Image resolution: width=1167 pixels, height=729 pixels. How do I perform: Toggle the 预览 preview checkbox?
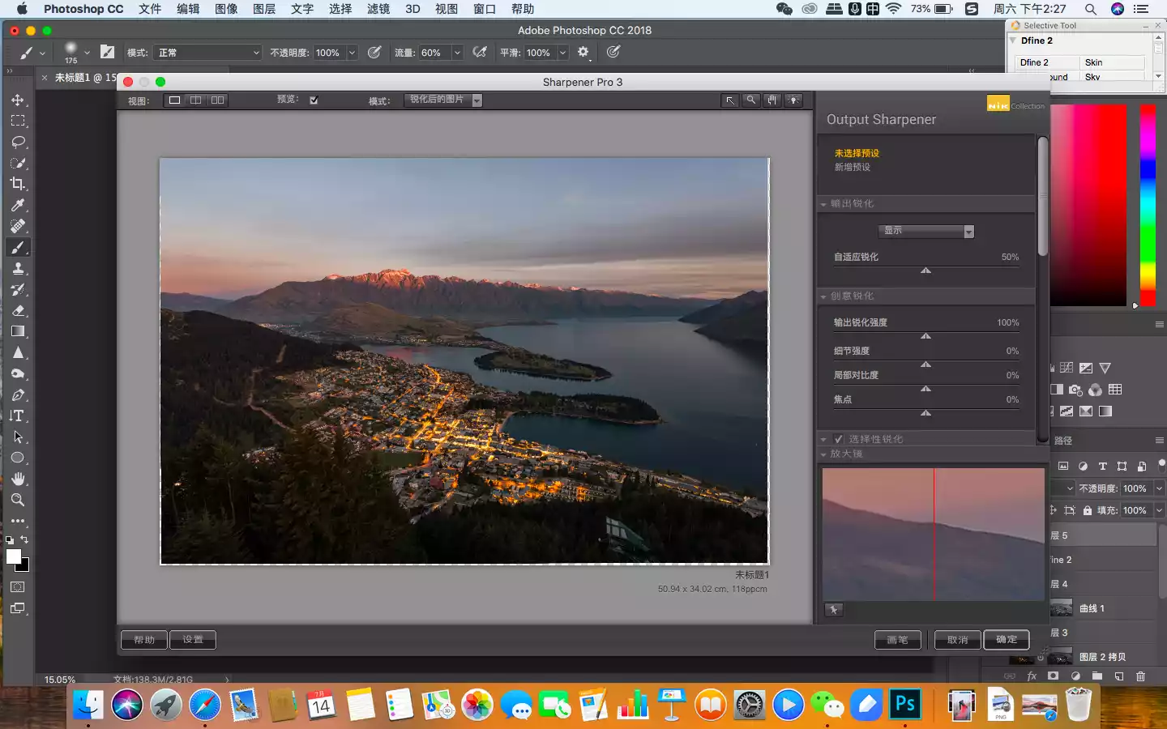click(x=314, y=100)
